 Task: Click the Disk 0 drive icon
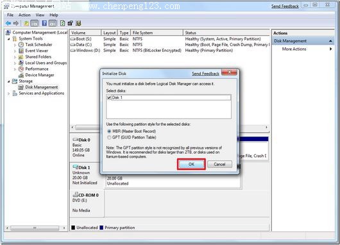pos(75,140)
